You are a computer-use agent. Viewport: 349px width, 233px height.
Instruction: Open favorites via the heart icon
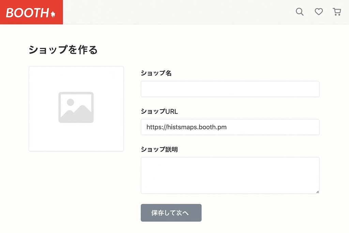(319, 12)
